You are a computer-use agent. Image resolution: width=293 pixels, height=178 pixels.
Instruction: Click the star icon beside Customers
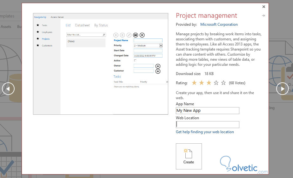(x=38, y=45)
